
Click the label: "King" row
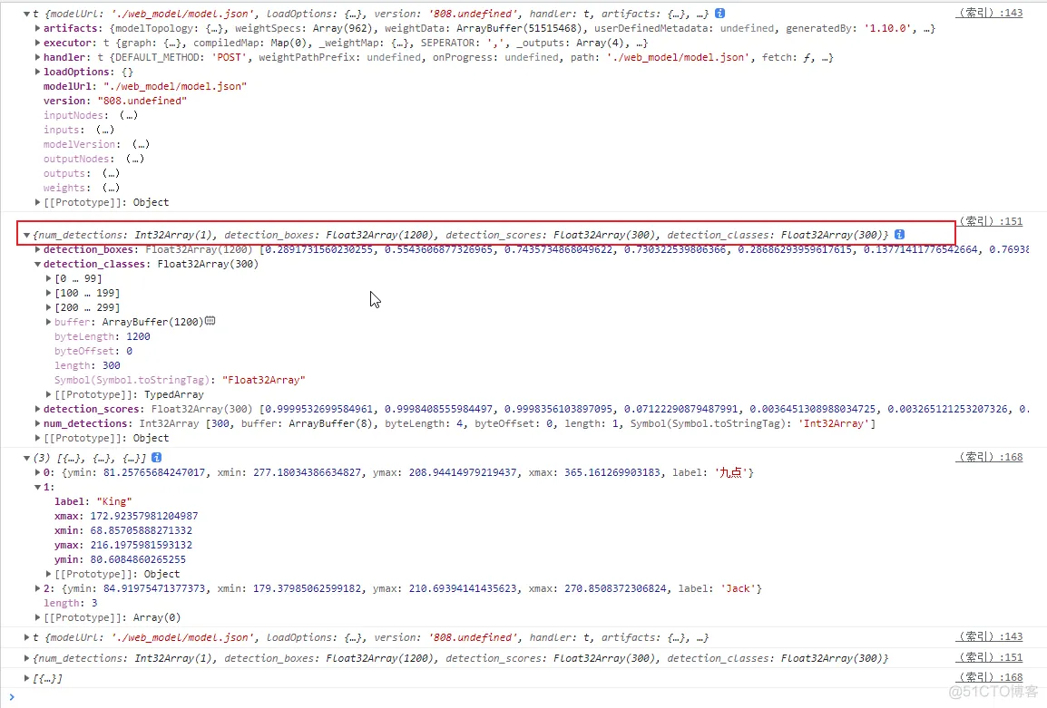(x=93, y=501)
